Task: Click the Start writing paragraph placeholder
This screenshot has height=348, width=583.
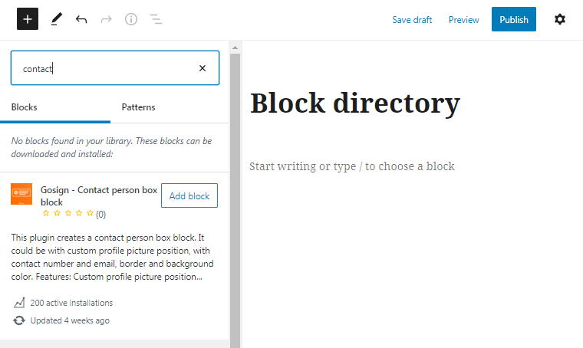Action: tap(352, 166)
